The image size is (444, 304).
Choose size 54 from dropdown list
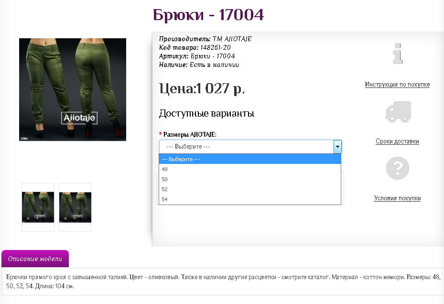[250, 199]
